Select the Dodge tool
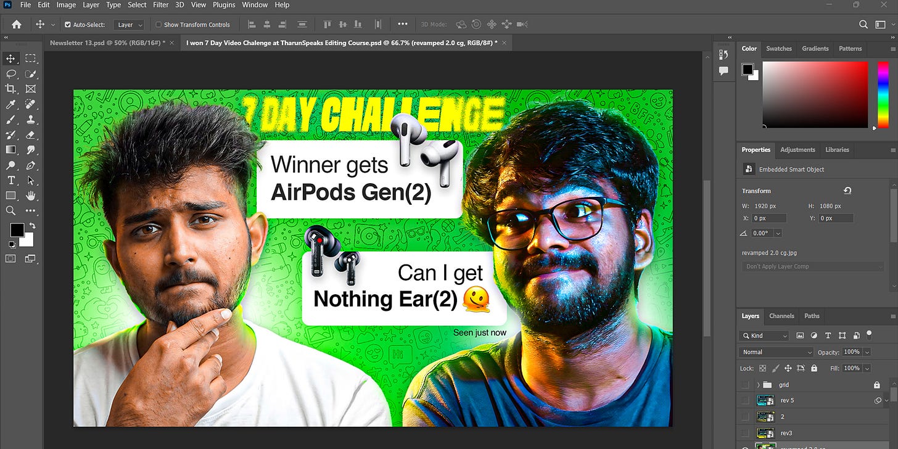This screenshot has height=449, width=898. (x=11, y=165)
